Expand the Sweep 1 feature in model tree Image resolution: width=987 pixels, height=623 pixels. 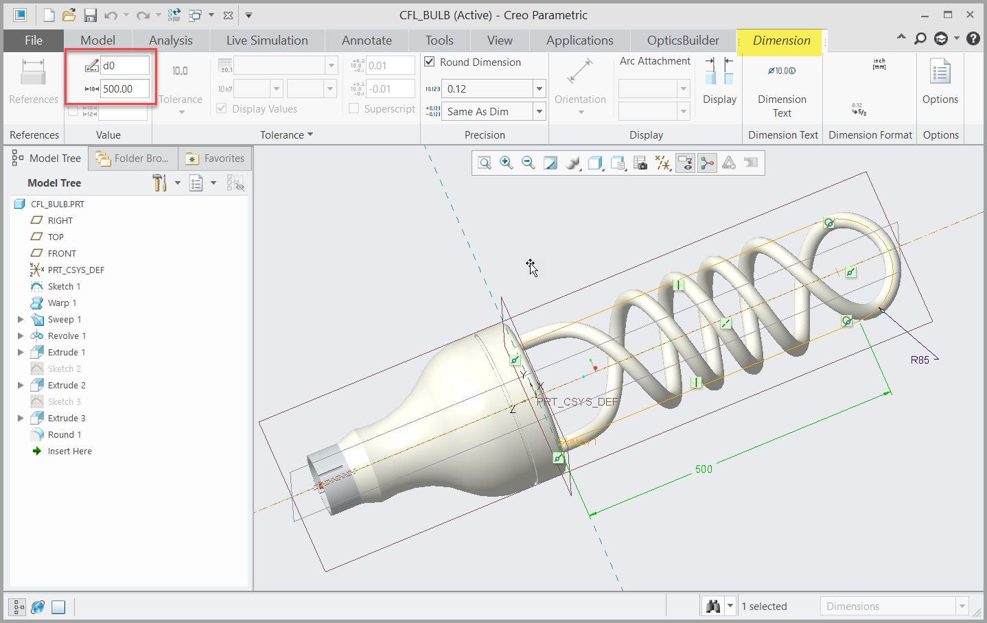tap(21, 319)
